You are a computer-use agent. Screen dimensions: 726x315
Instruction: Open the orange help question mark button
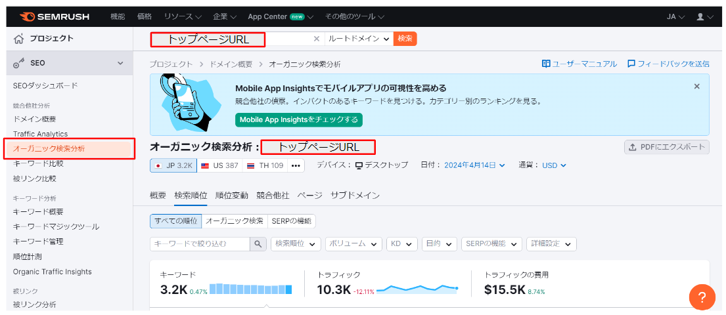point(702,297)
